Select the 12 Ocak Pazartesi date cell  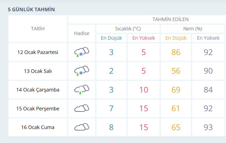tap(38, 52)
